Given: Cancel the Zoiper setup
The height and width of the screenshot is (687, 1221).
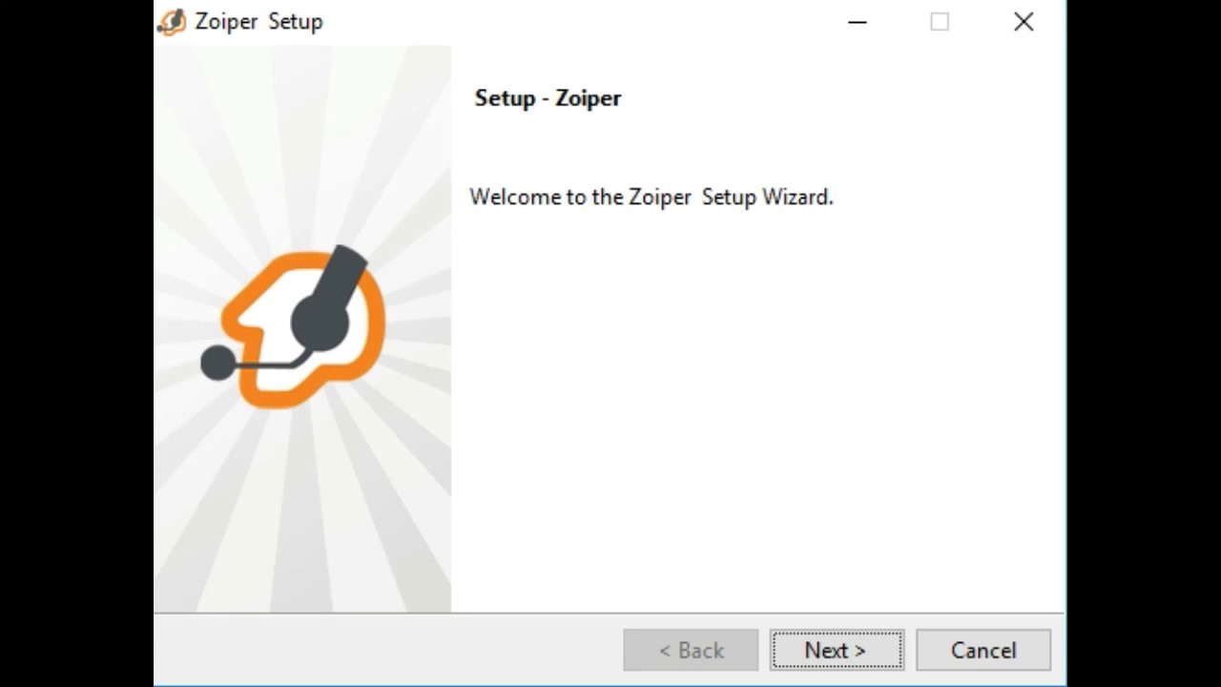Looking at the screenshot, I should point(983,650).
